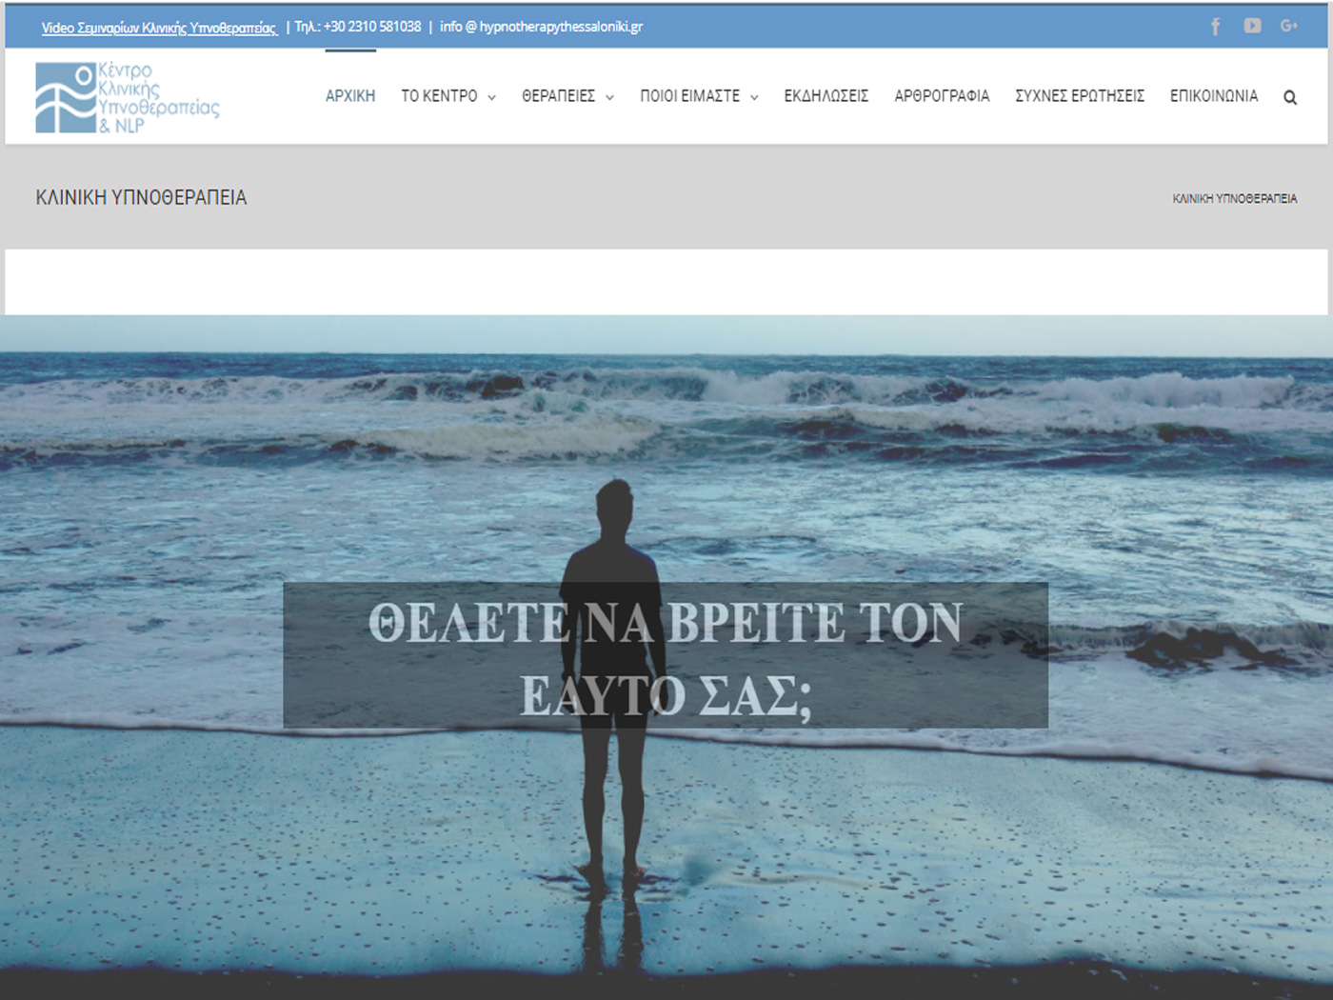Viewport: 1333px width, 1000px height.
Task: Open the YouTube channel icon
Action: tap(1252, 26)
